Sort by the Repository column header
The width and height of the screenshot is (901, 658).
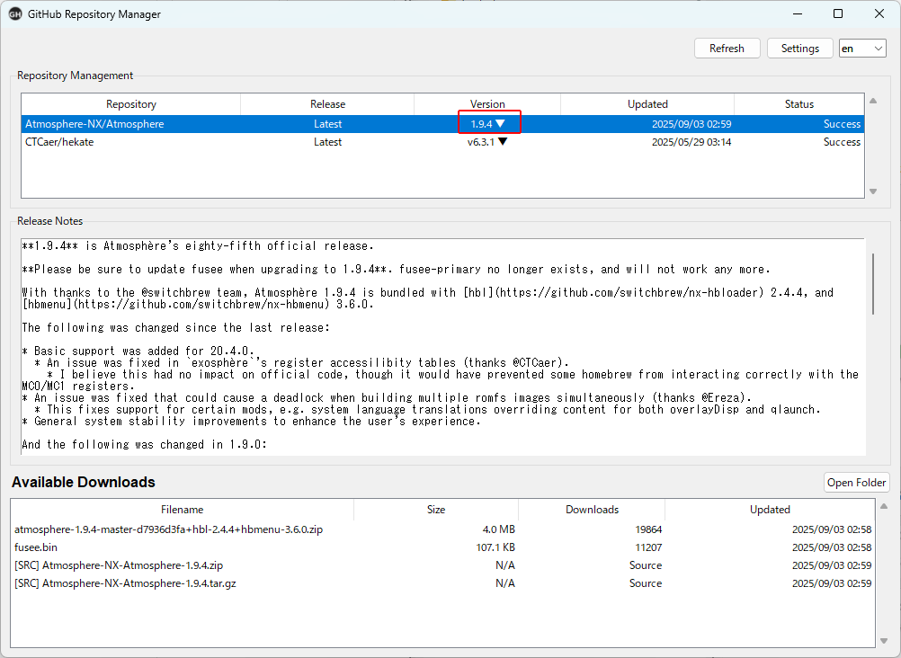point(131,104)
